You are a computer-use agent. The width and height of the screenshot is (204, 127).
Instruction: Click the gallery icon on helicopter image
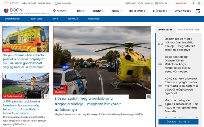pyautogui.click(x=148, y=97)
